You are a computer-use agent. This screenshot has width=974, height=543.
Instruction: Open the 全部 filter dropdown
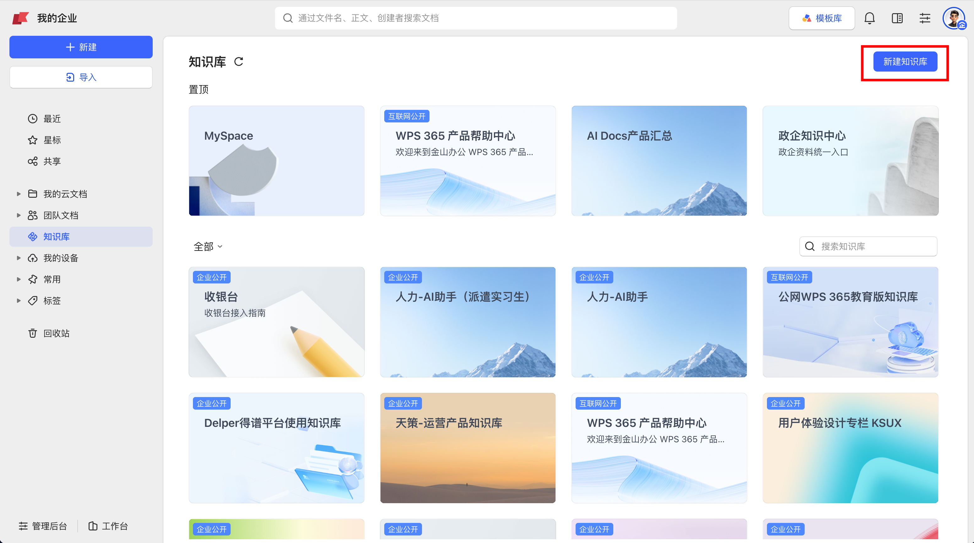coord(208,247)
